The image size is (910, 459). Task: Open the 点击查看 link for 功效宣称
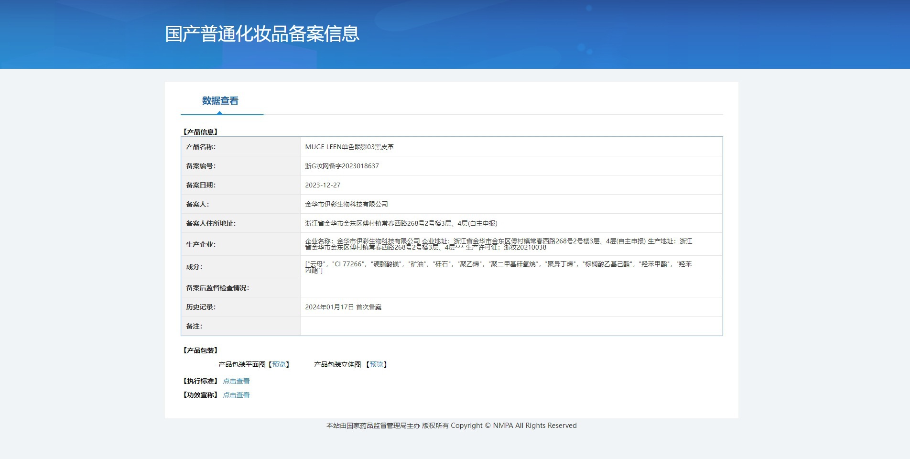pos(236,395)
